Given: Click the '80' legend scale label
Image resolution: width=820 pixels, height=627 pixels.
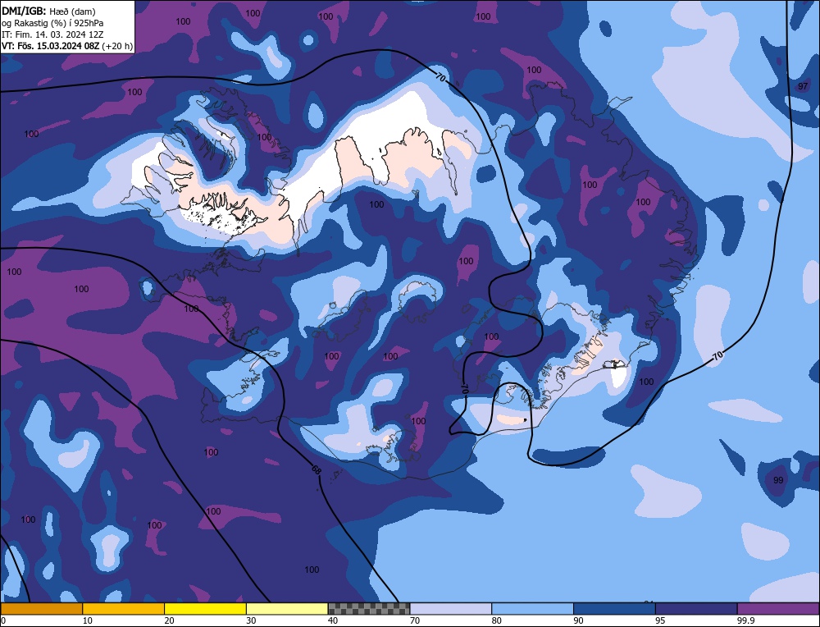Looking at the screenshot, I should click(497, 620).
